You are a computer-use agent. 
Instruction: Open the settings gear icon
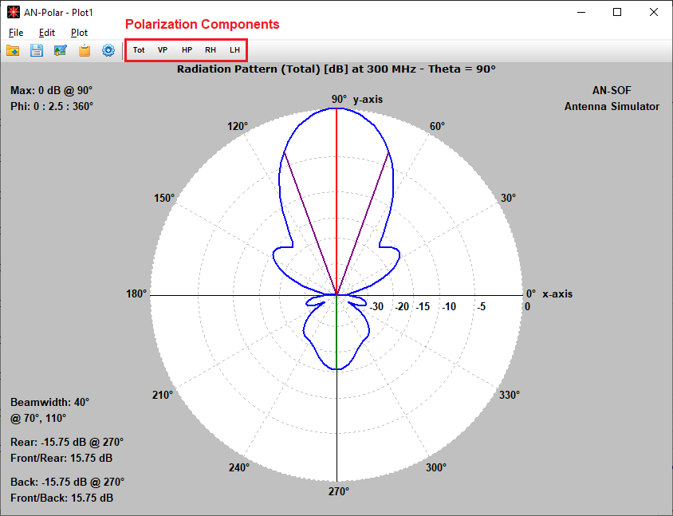coord(108,51)
